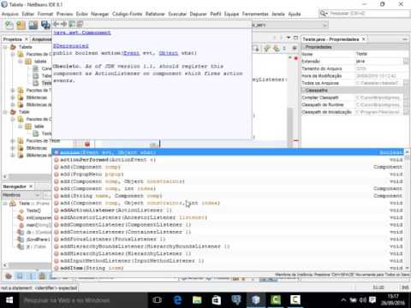The height and width of the screenshot is (308, 411).
Task: Minimize the Propriedades panel
Action: (405, 39)
